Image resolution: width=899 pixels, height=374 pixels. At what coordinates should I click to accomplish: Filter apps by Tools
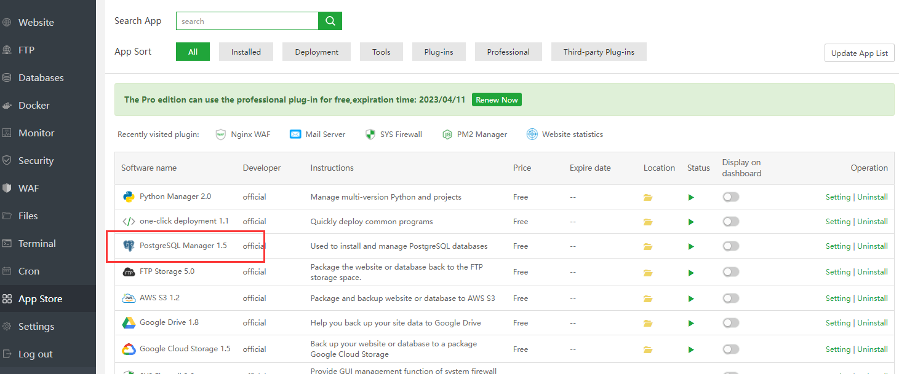382,52
